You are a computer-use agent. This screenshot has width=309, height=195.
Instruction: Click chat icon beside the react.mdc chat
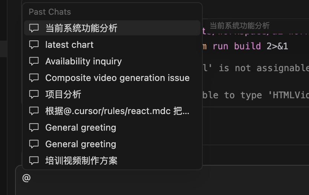point(34,111)
